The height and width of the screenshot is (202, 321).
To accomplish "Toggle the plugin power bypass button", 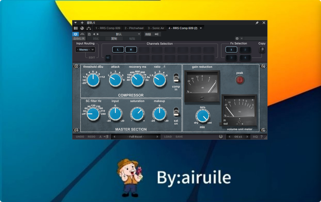I will (76, 34).
